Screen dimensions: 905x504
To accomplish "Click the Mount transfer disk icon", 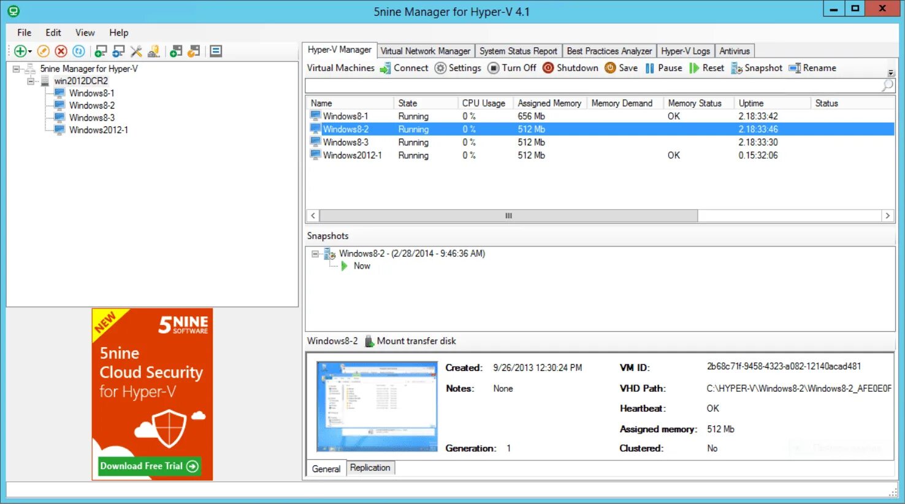I will (x=370, y=342).
